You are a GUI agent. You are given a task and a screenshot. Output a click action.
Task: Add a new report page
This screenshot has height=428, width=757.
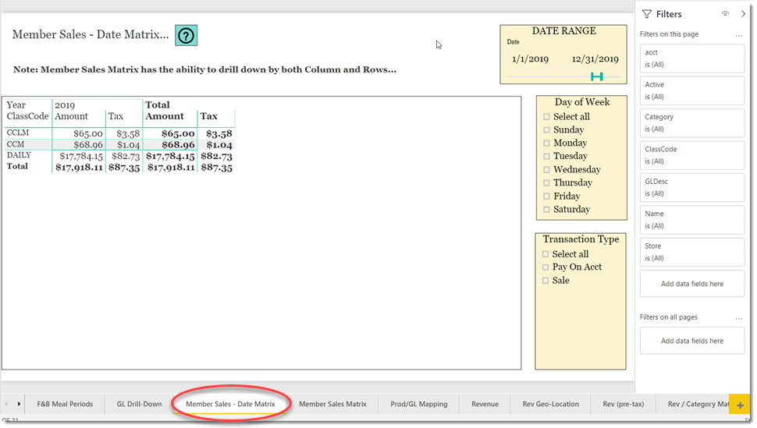tap(740, 405)
